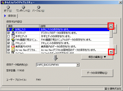The height and width of the screenshot is (91, 123).
Task: Click the Internet Explorer icon for お気に入り
Action: (13, 30)
